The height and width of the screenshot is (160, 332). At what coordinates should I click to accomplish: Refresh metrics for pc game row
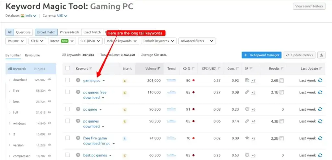click(320, 109)
